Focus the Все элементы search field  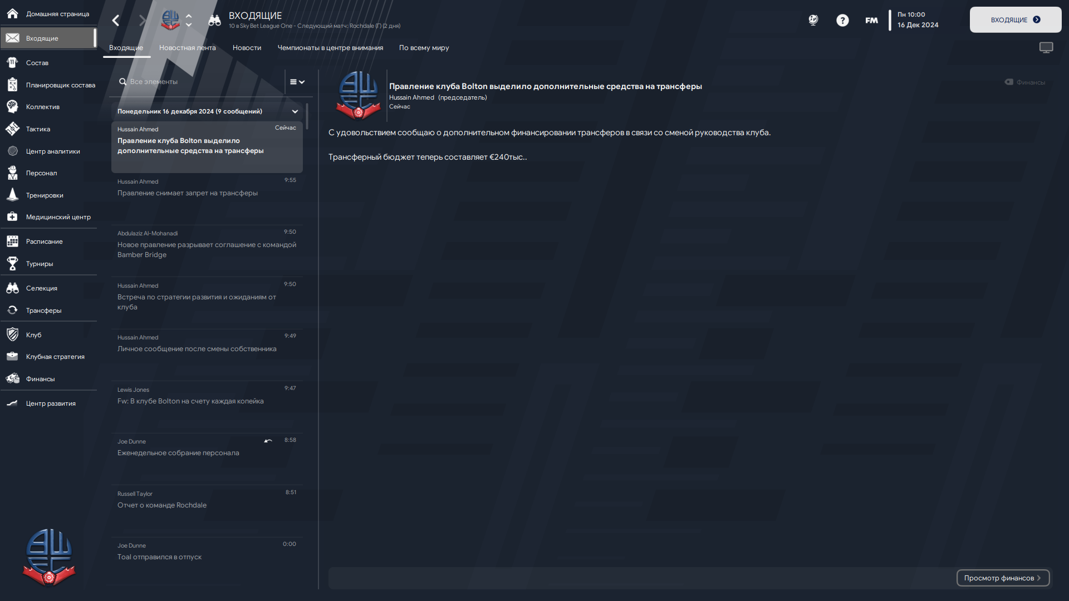coord(200,82)
